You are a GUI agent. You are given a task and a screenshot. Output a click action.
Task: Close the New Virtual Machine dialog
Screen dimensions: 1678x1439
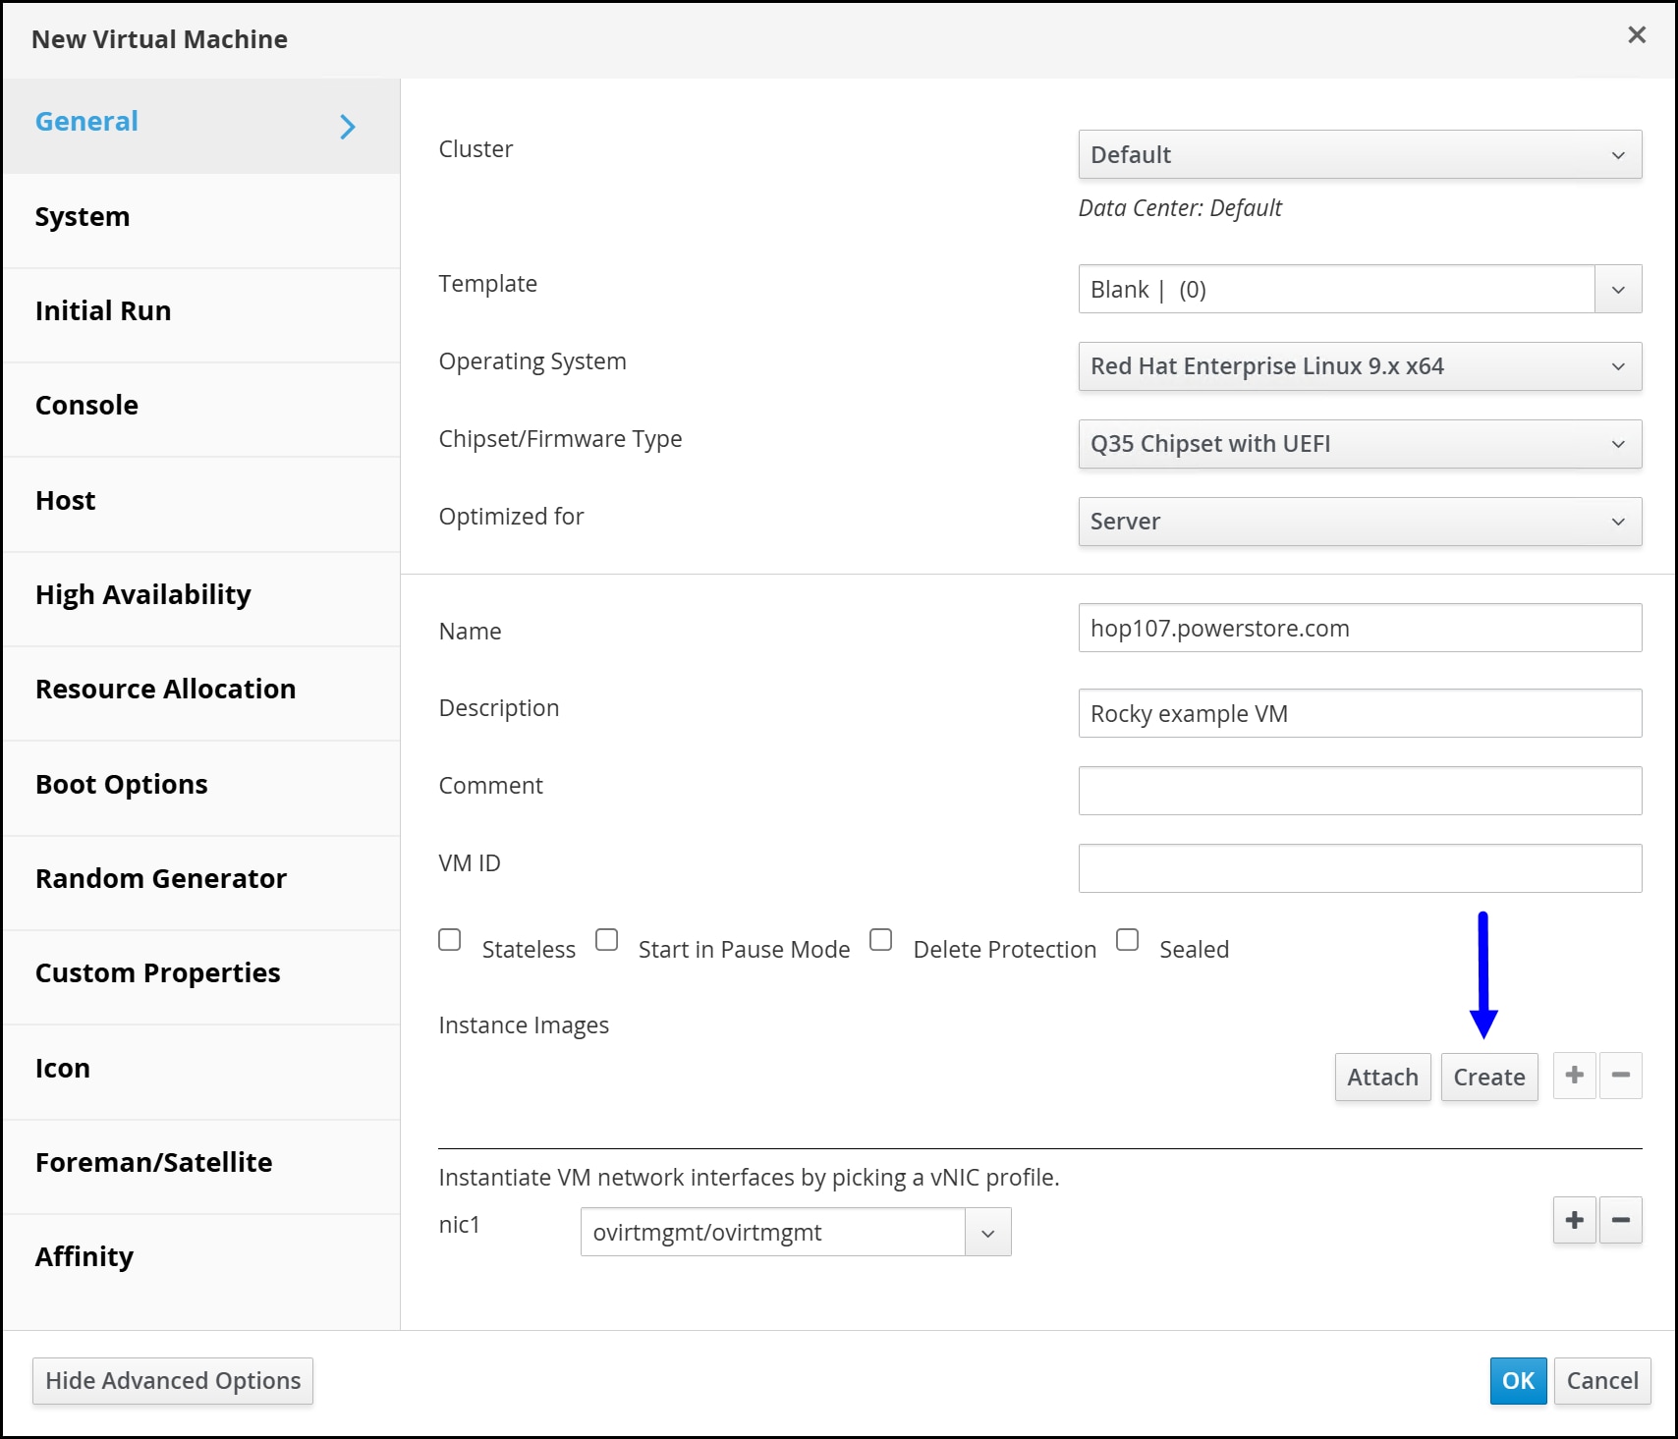pyautogui.click(x=1637, y=35)
